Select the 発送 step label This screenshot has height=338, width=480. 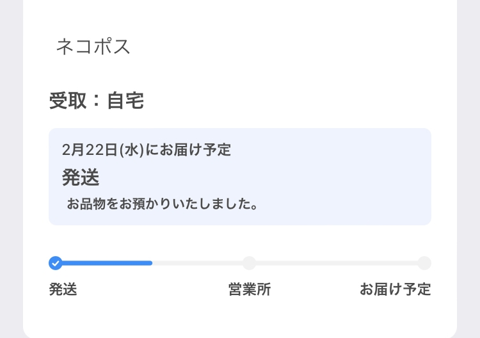pos(63,289)
